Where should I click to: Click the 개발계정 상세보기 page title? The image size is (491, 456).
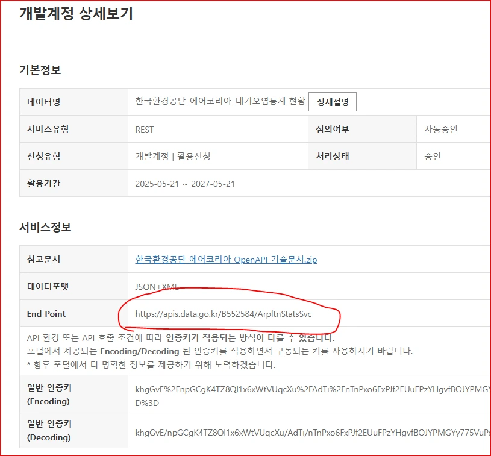(x=77, y=13)
